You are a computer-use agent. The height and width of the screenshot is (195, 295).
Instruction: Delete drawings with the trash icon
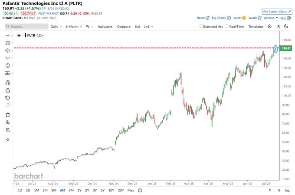[7, 115]
